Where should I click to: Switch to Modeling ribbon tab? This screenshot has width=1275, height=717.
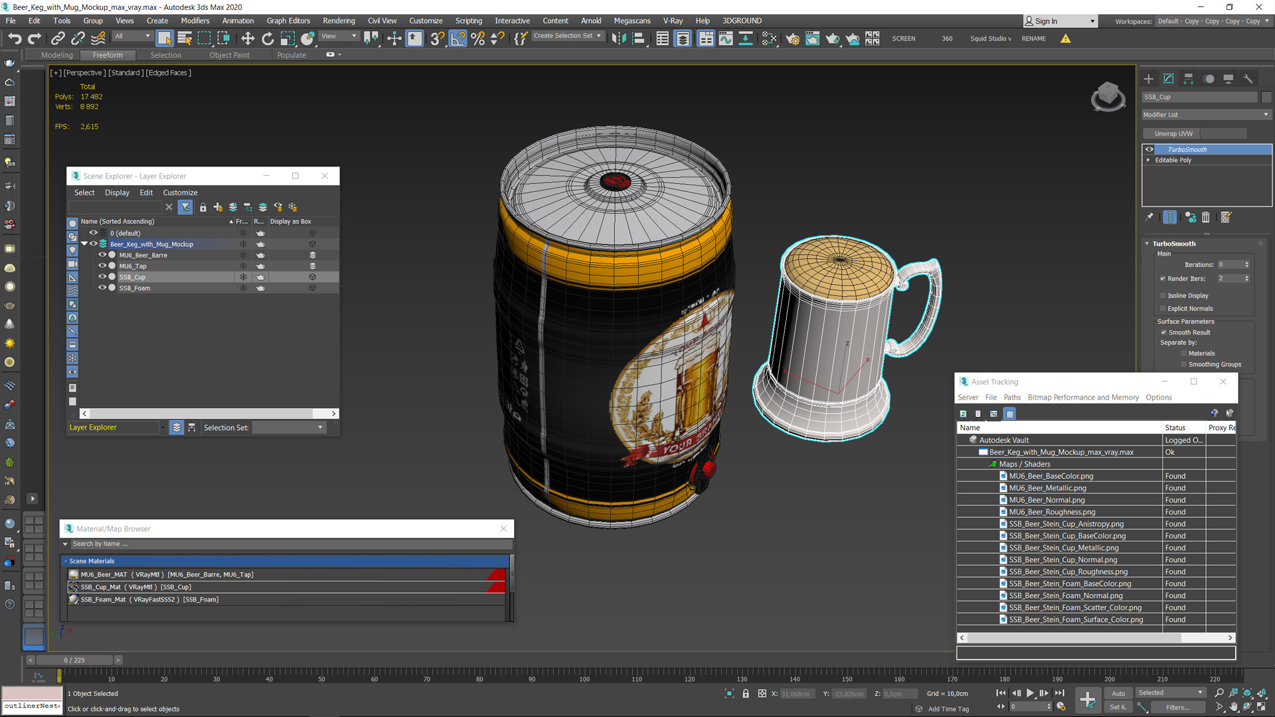(56, 55)
